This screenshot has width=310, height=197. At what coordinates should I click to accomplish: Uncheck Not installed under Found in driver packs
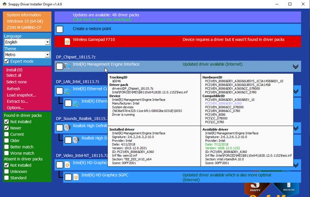tap(7, 121)
